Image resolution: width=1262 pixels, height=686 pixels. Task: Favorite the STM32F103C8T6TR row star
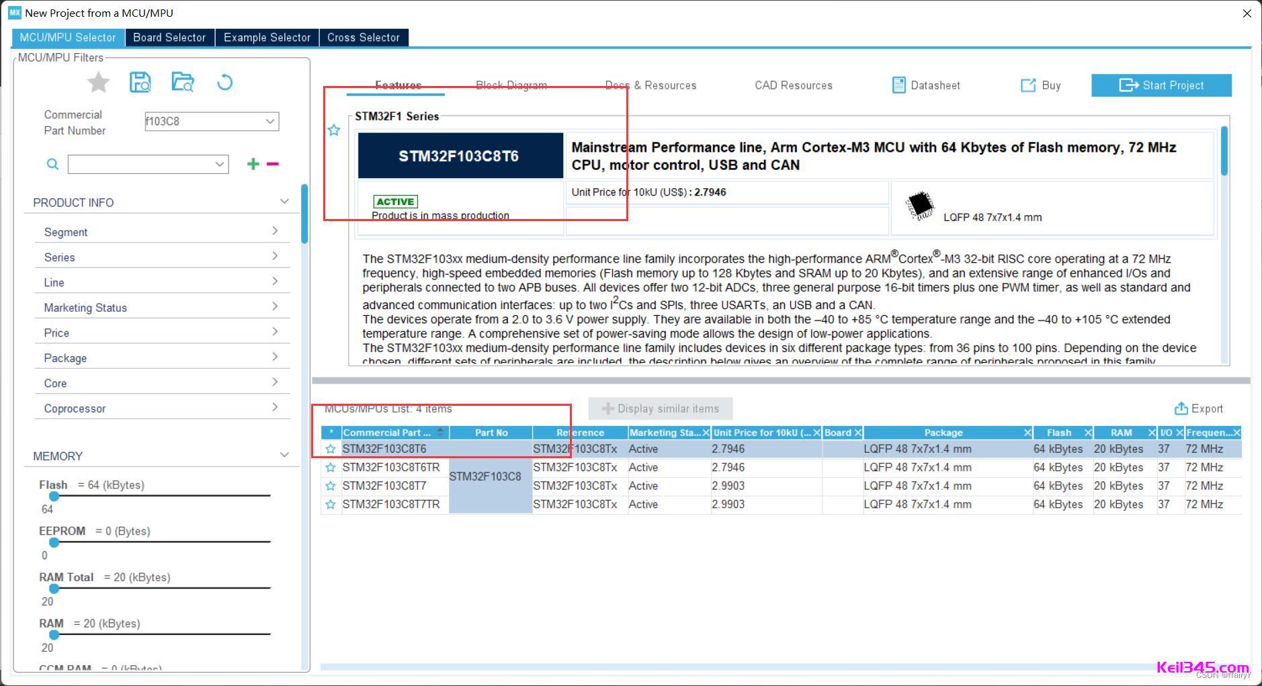[x=330, y=468]
